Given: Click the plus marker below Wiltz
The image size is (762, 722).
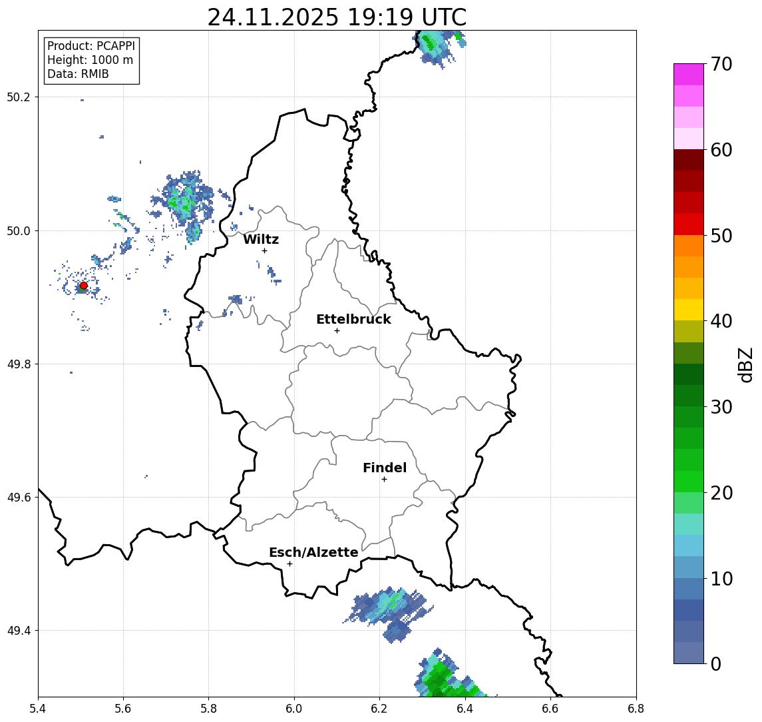Looking at the screenshot, I should [264, 251].
